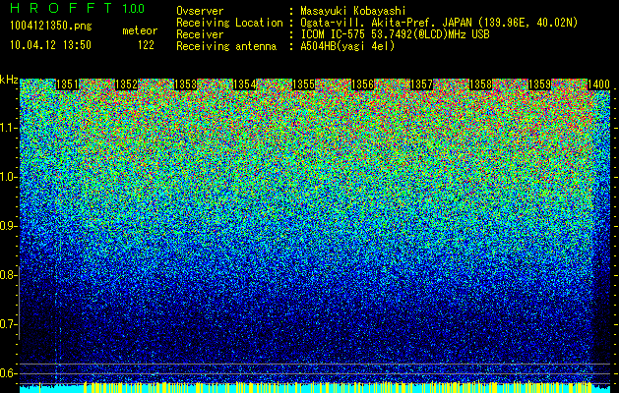Click the 1.1 kHz axis label

pos(9,128)
